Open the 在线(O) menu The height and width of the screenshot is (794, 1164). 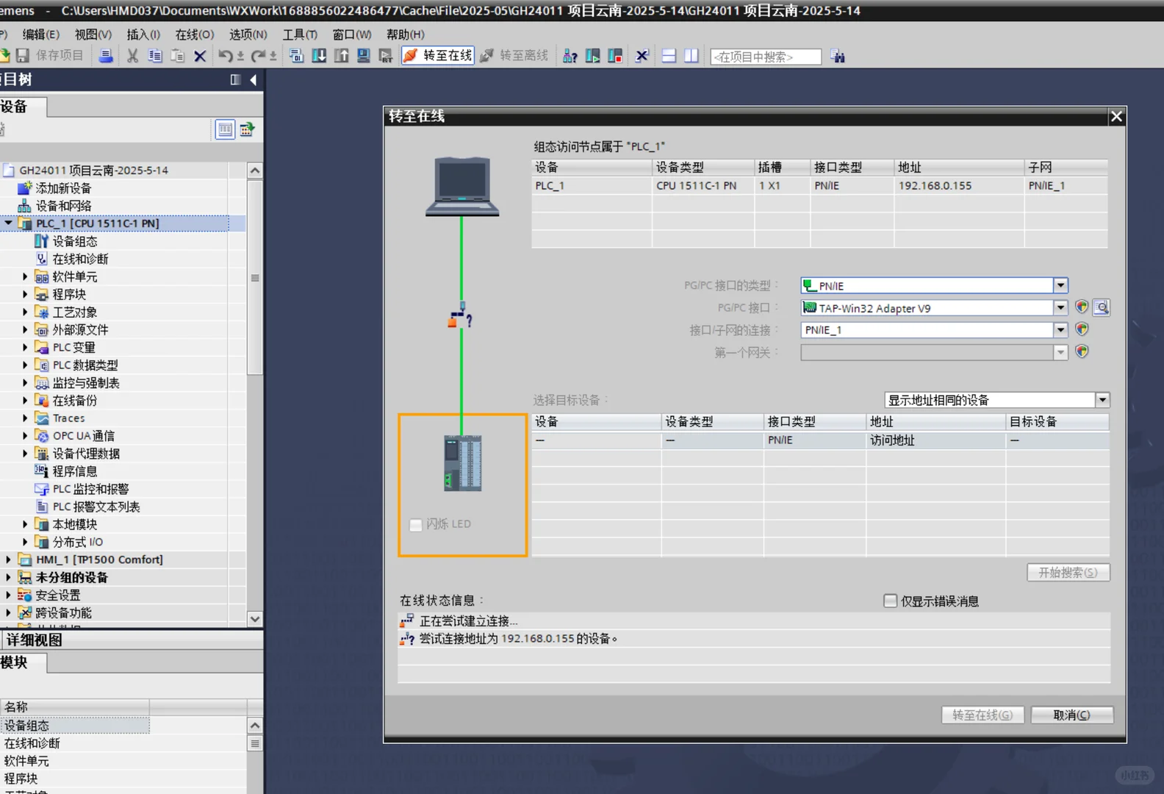(195, 35)
